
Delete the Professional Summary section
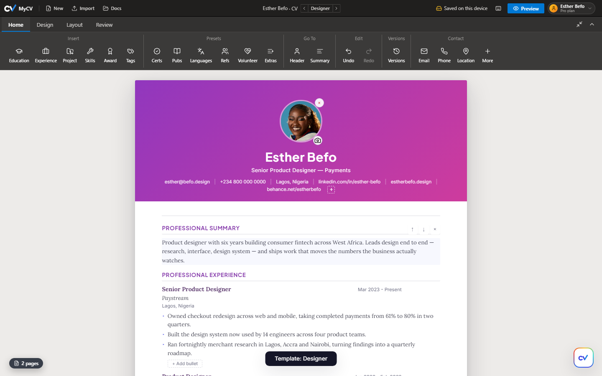point(435,229)
